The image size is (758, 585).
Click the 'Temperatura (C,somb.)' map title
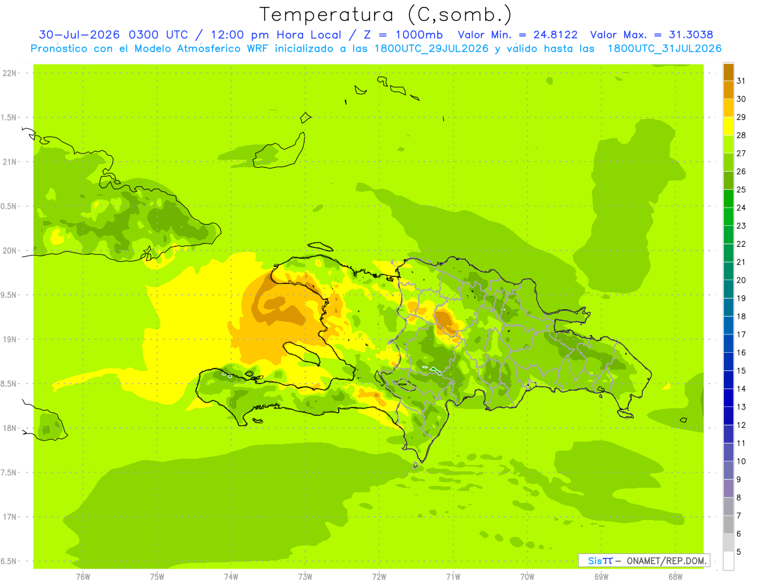point(385,15)
